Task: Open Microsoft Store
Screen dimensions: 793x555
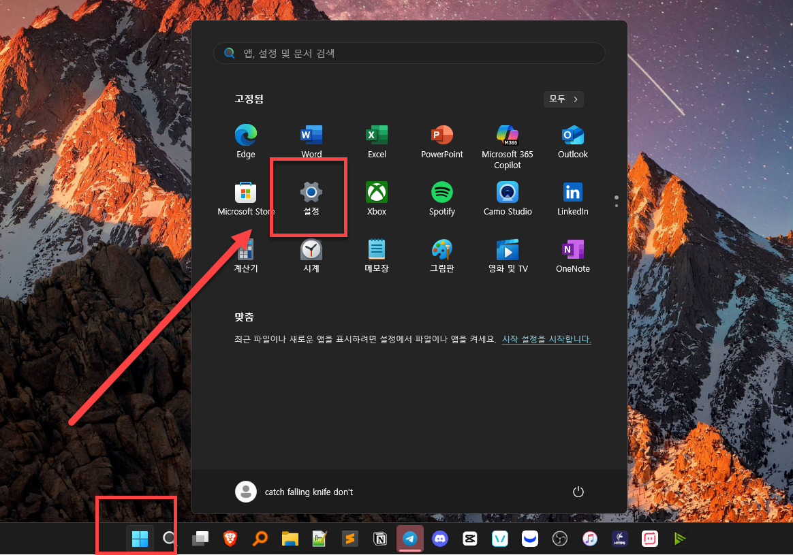Action: tap(246, 199)
